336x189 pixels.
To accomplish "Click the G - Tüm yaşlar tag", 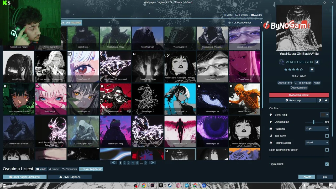I will (303, 83).
